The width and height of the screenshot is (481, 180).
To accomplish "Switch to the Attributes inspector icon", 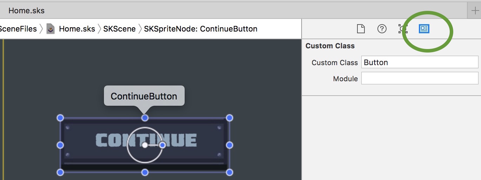I will pyautogui.click(x=403, y=29).
